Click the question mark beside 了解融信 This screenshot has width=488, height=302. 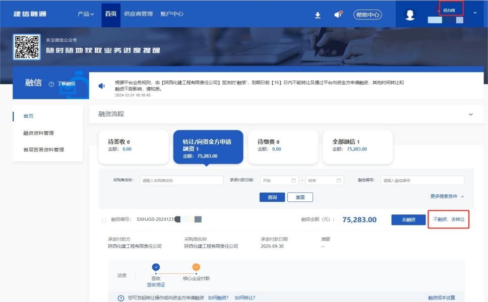tap(51, 84)
